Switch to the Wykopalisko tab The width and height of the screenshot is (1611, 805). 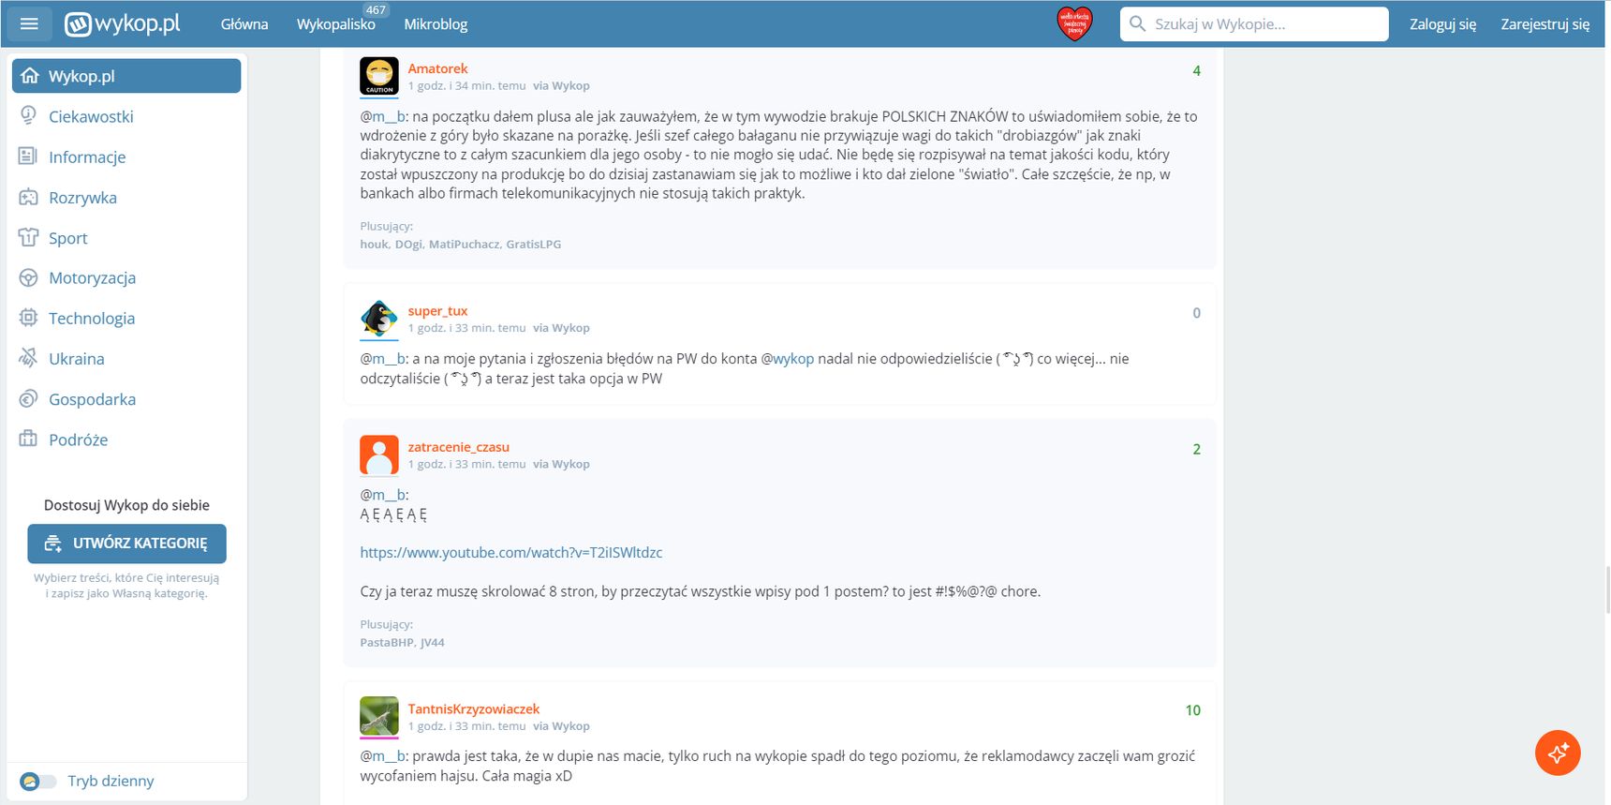click(x=336, y=24)
